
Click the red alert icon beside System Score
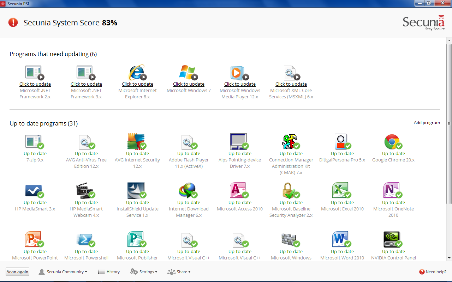pos(13,23)
